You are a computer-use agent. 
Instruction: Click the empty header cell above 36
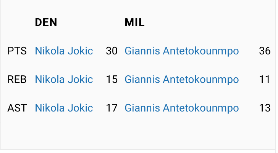point(265,22)
